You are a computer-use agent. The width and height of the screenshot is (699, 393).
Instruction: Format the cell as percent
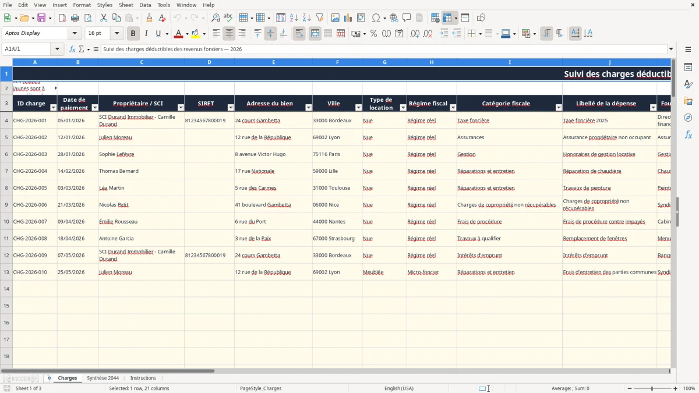click(374, 34)
